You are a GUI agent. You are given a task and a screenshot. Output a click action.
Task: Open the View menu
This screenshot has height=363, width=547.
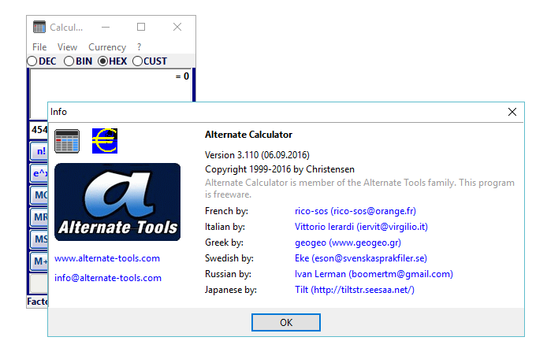coord(67,47)
